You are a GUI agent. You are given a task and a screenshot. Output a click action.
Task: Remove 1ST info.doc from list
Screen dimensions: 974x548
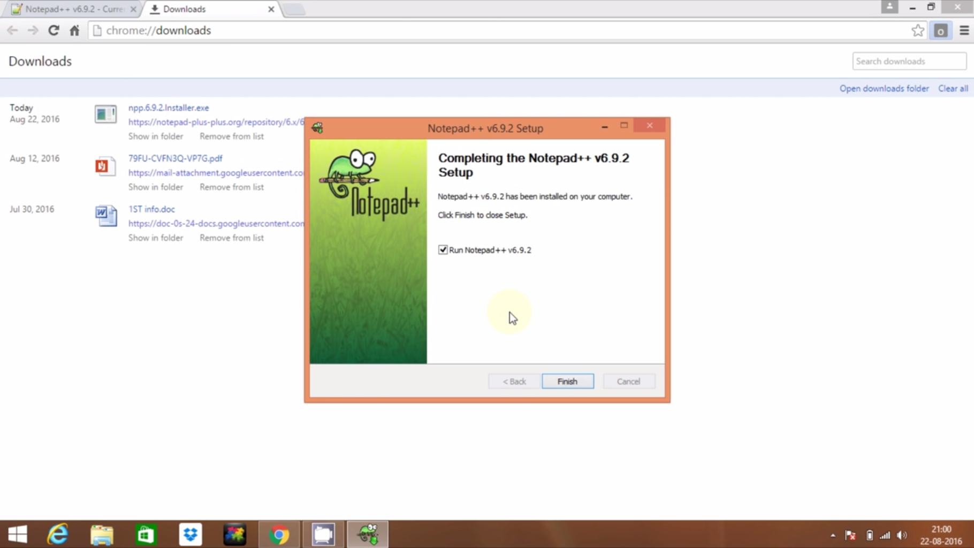point(232,238)
